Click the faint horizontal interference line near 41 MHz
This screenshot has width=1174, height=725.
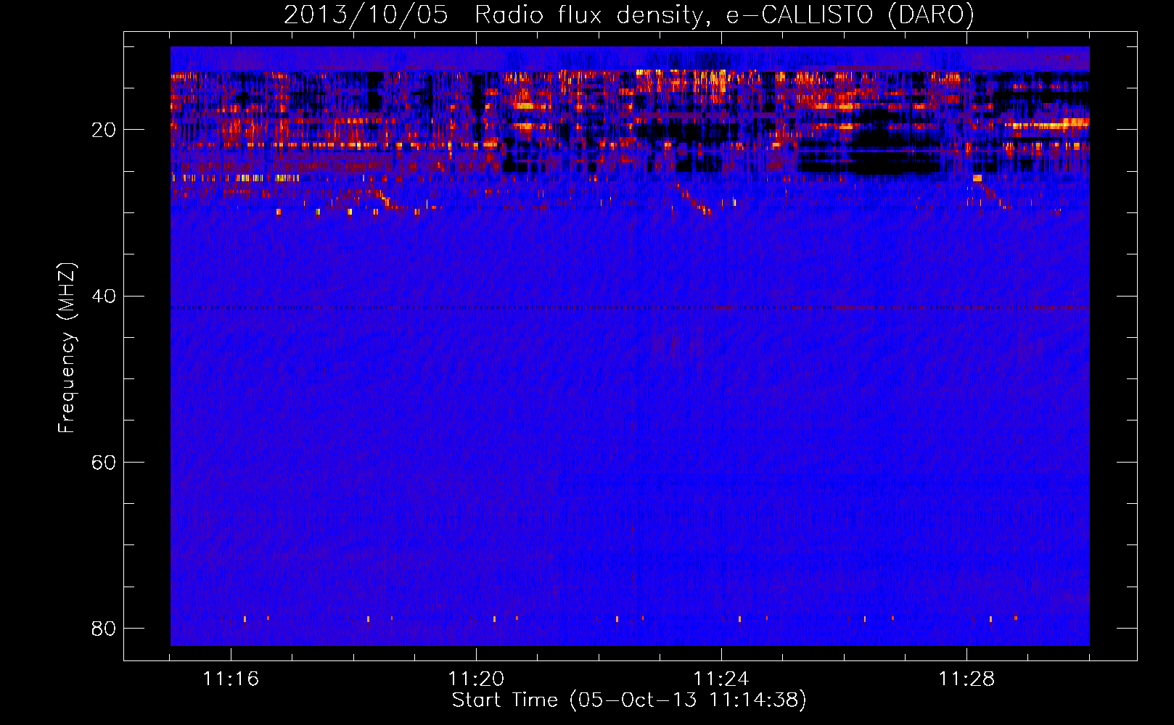coord(630,307)
